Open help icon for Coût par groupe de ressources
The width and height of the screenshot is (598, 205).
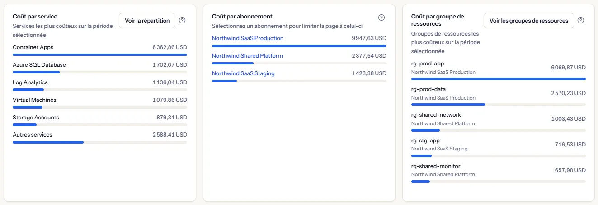(x=581, y=20)
